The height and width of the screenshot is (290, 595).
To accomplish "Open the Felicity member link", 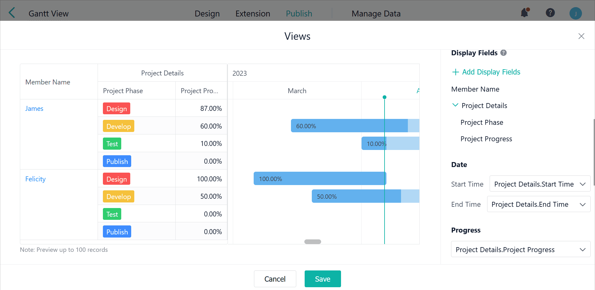I will pyautogui.click(x=35, y=179).
